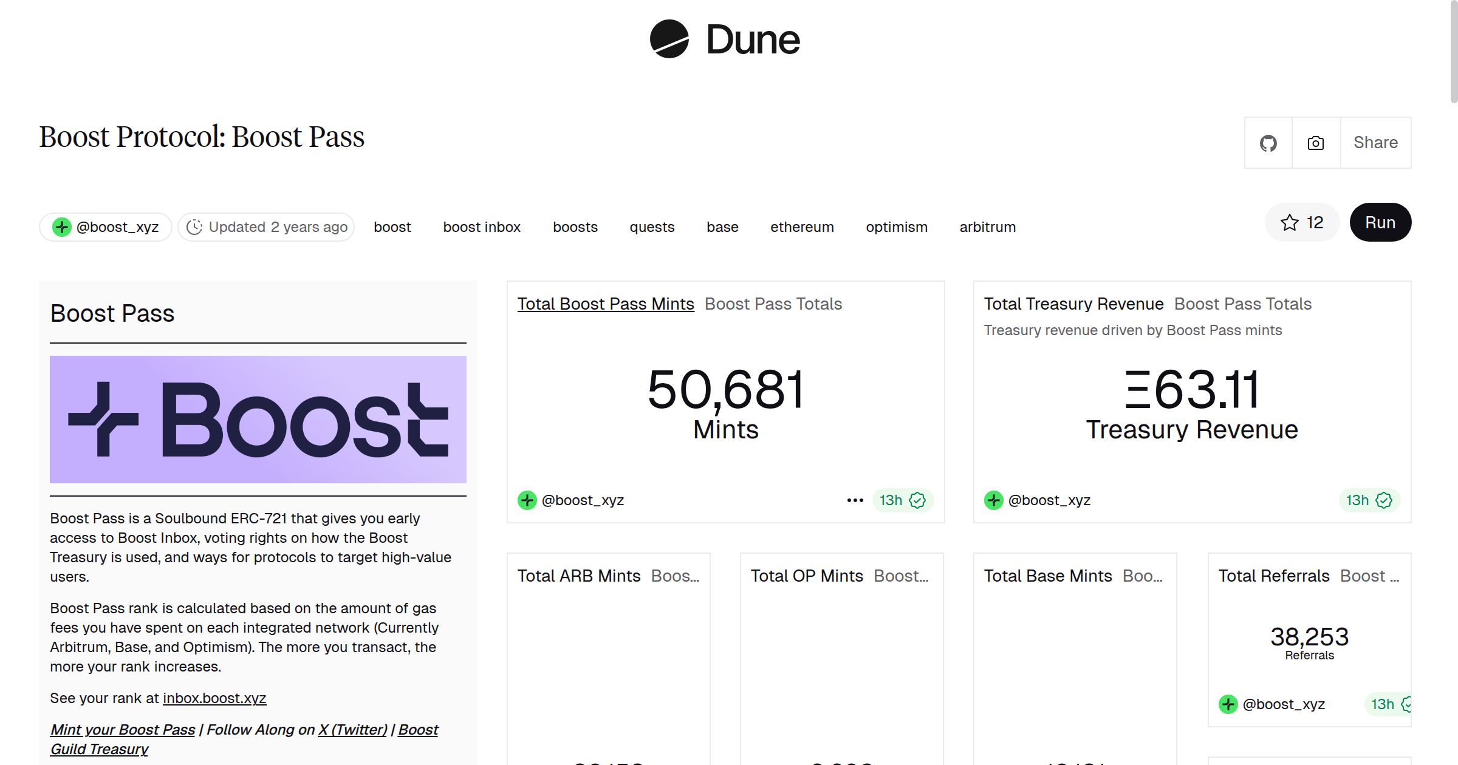Open the GitHub repository icon
Image resolution: width=1458 pixels, height=765 pixels.
tap(1268, 142)
